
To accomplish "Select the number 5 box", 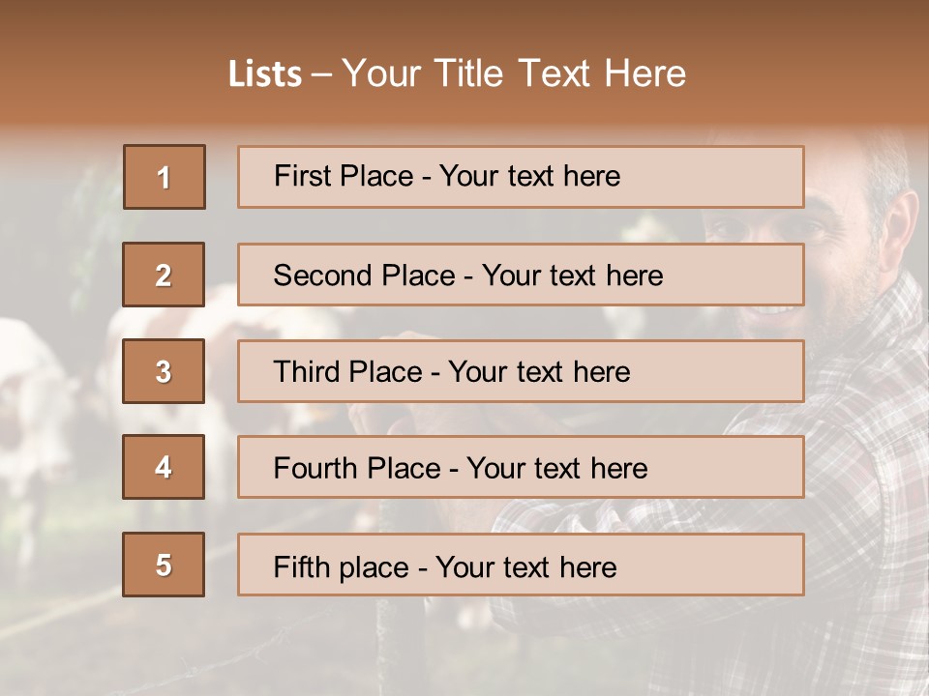I will click(164, 565).
